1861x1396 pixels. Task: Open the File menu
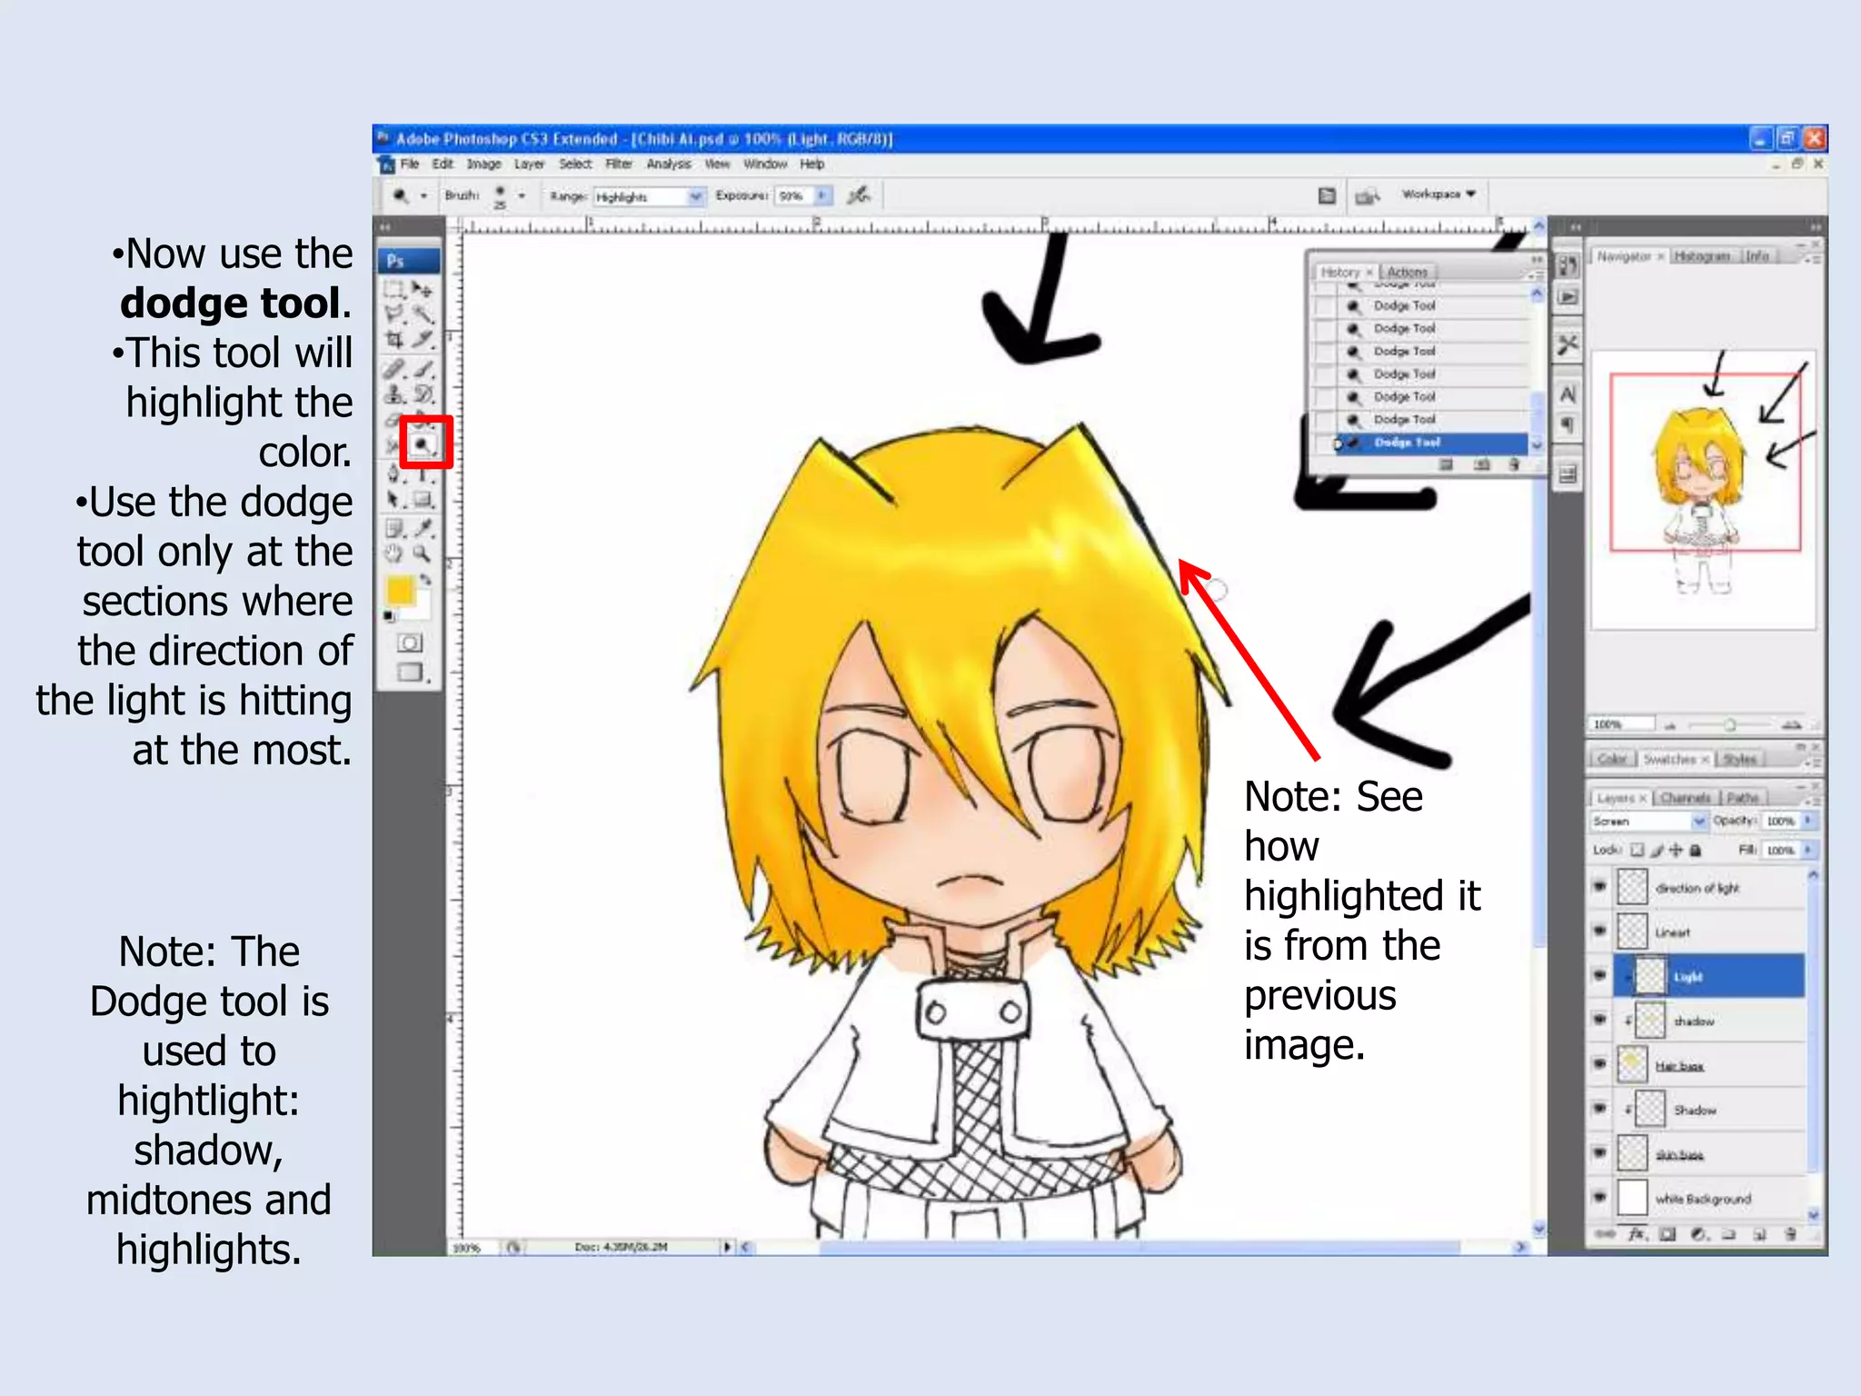pos(410,165)
